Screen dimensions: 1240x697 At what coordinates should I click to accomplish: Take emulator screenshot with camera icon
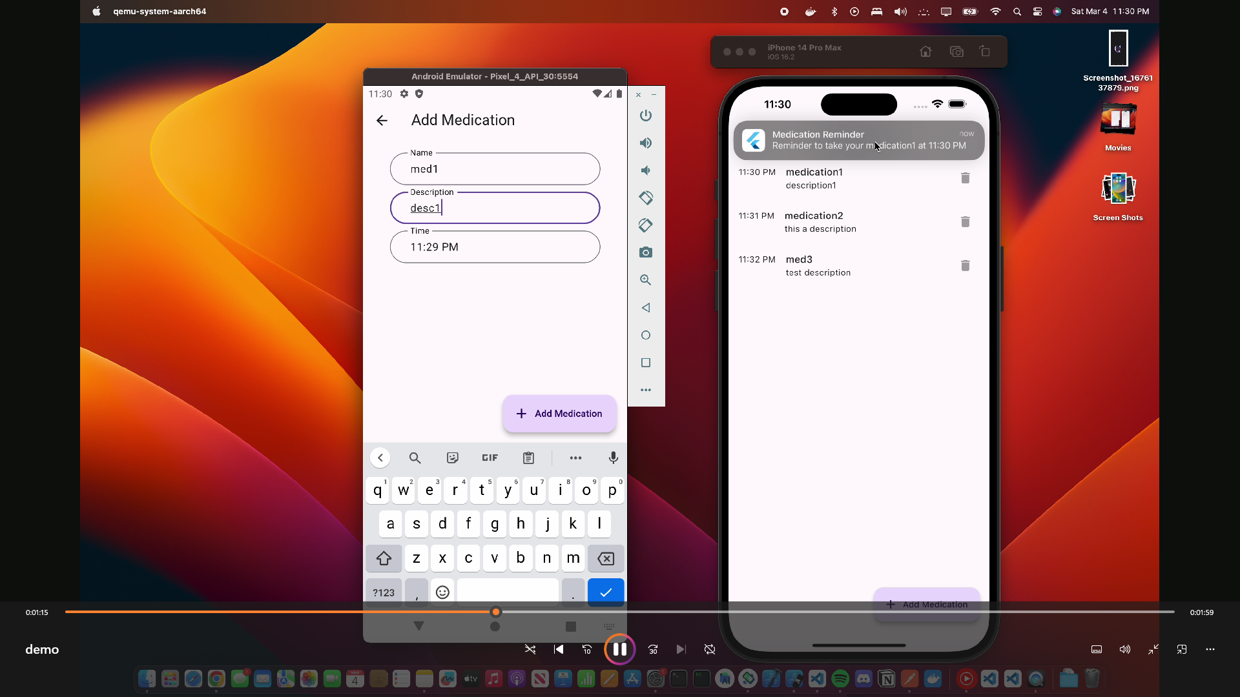(645, 252)
